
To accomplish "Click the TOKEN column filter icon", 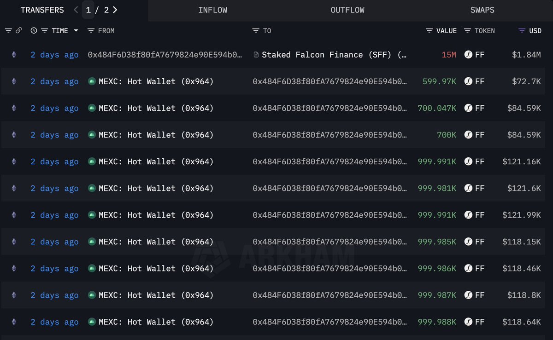I will pyautogui.click(x=467, y=31).
